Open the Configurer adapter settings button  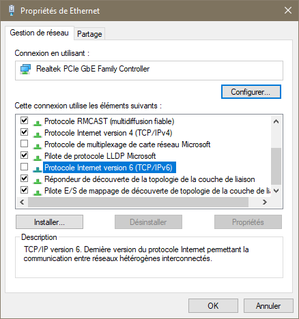coord(251,92)
